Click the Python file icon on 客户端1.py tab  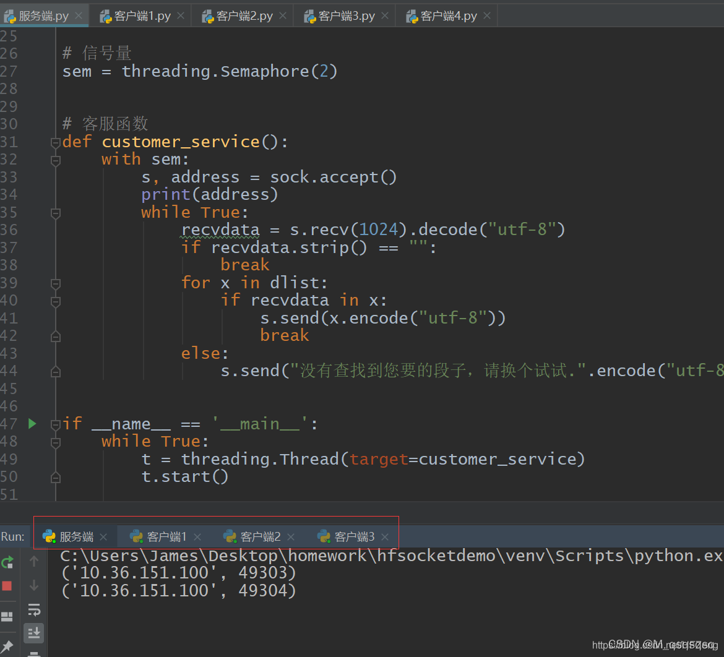pos(106,17)
